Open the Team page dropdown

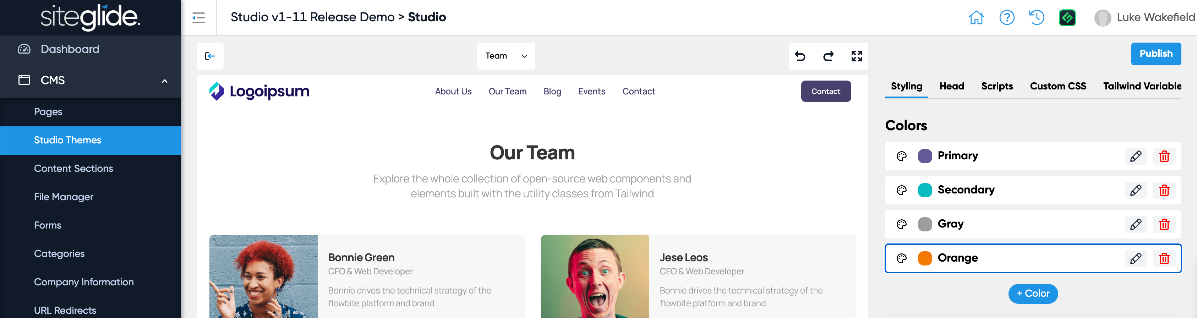(505, 56)
